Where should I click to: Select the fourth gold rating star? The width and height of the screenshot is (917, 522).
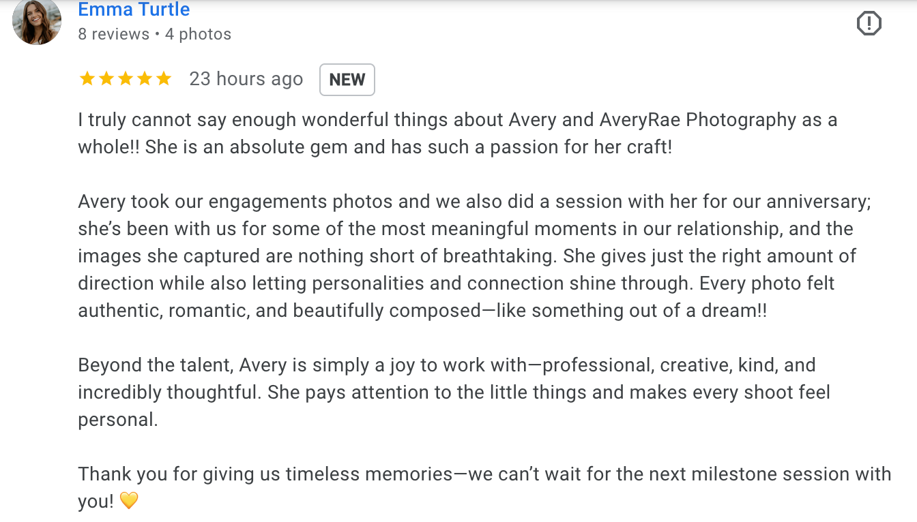point(145,78)
